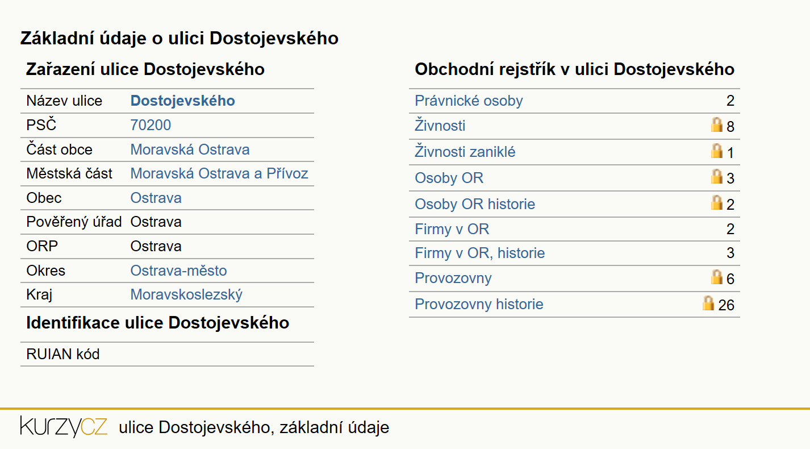The image size is (810, 449).
Task: Open the Moravskoslezský region link
Action: [x=186, y=294]
